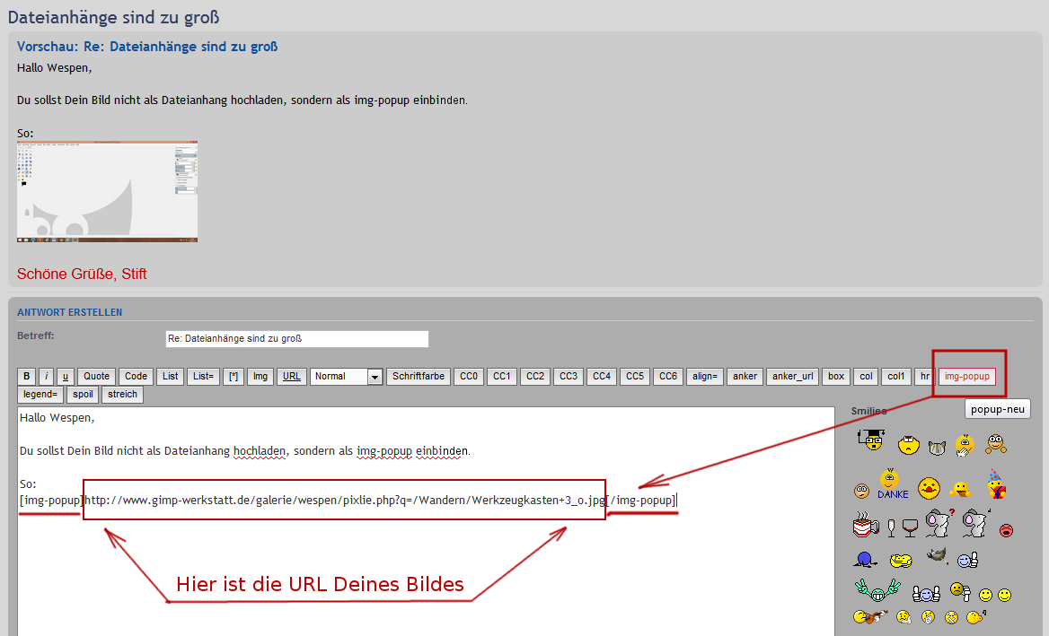The width and height of the screenshot is (1049, 636).
Task: Click in the Betreff subject field
Action: click(297, 339)
